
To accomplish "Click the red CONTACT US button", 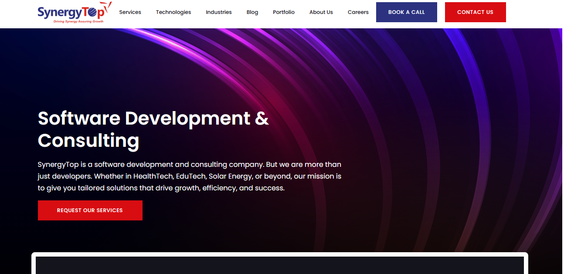I will [x=475, y=12].
